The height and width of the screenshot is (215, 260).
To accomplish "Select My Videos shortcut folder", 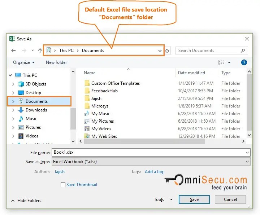I will pyautogui.click(x=101, y=129).
